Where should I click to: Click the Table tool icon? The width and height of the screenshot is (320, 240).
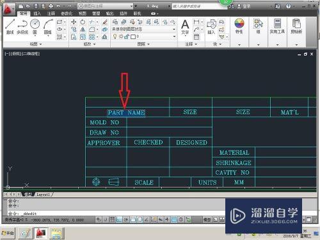[x=196, y=37]
